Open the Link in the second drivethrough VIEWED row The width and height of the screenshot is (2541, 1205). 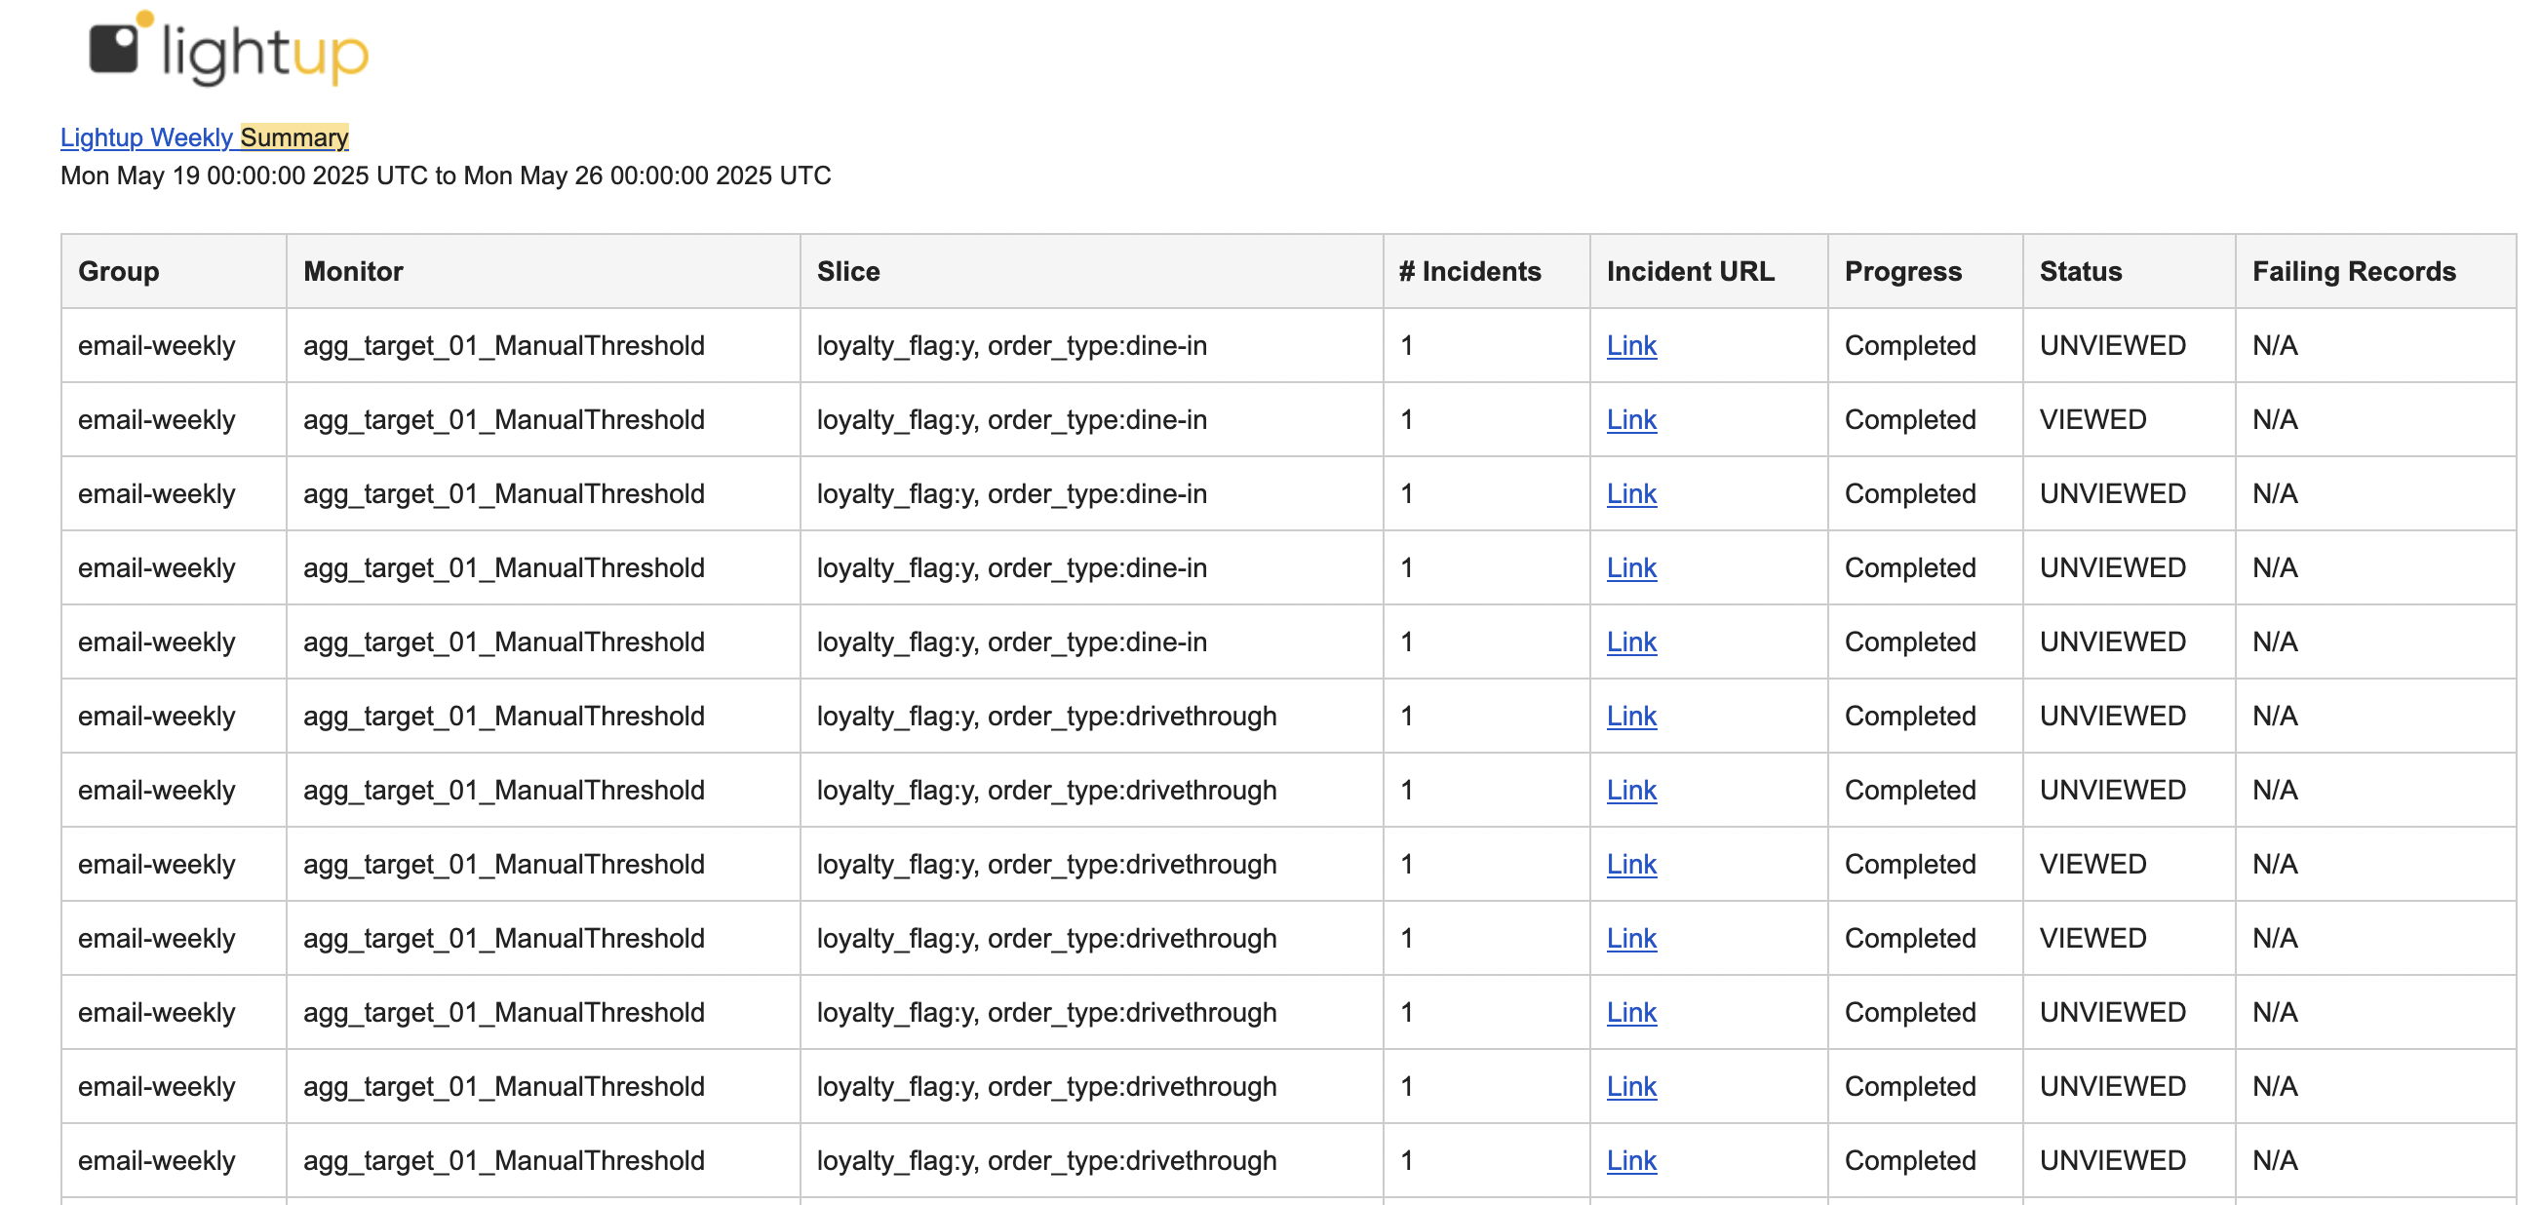(x=1630, y=937)
